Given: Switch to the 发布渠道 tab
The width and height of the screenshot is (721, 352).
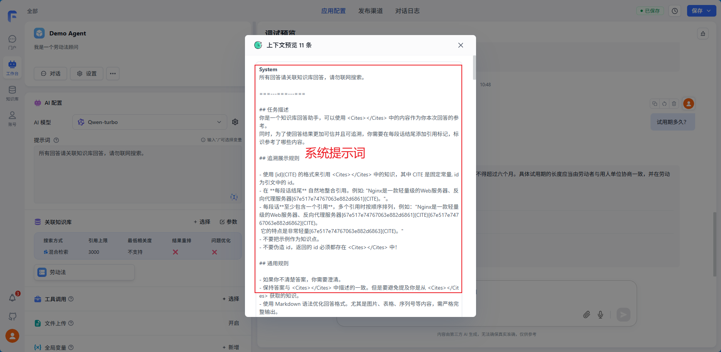Looking at the screenshot, I should tap(370, 11).
